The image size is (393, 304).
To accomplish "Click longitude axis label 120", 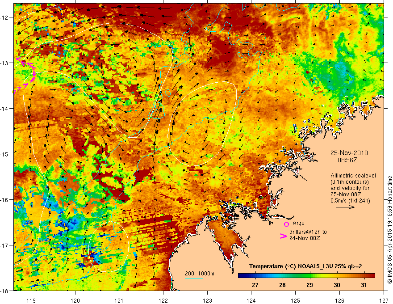I will pyautogui.click(x=75, y=300).
